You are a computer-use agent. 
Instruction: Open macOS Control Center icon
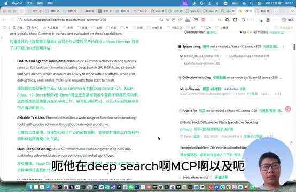pyautogui.click(x=260, y=3)
